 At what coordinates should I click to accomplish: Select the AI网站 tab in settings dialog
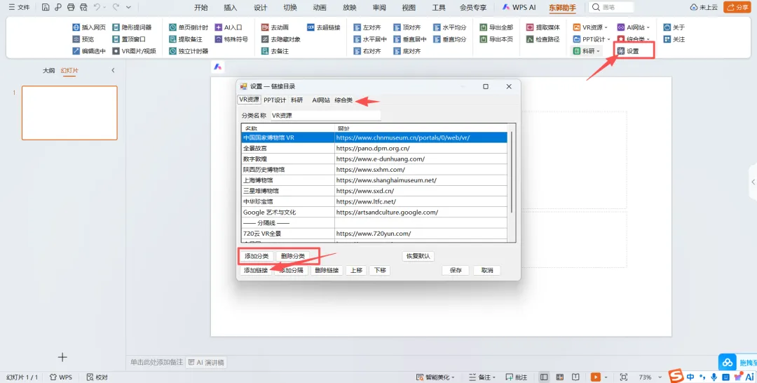pos(321,100)
